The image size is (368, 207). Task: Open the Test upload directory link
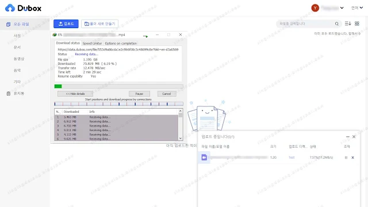pyautogui.click(x=292, y=158)
